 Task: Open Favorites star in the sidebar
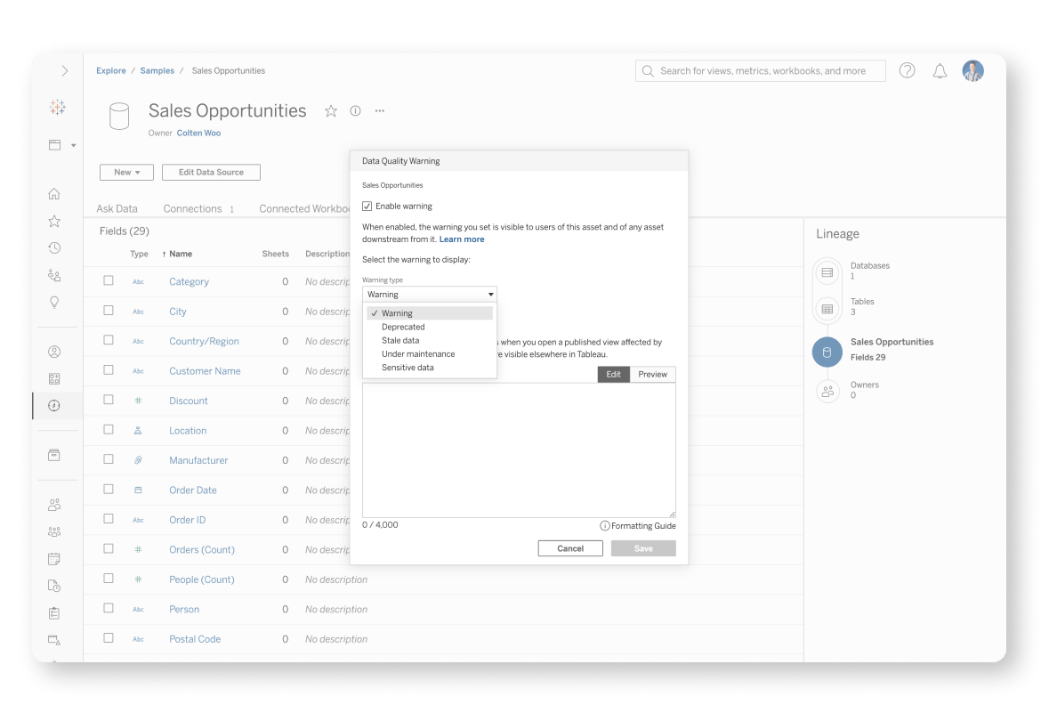[x=54, y=222]
